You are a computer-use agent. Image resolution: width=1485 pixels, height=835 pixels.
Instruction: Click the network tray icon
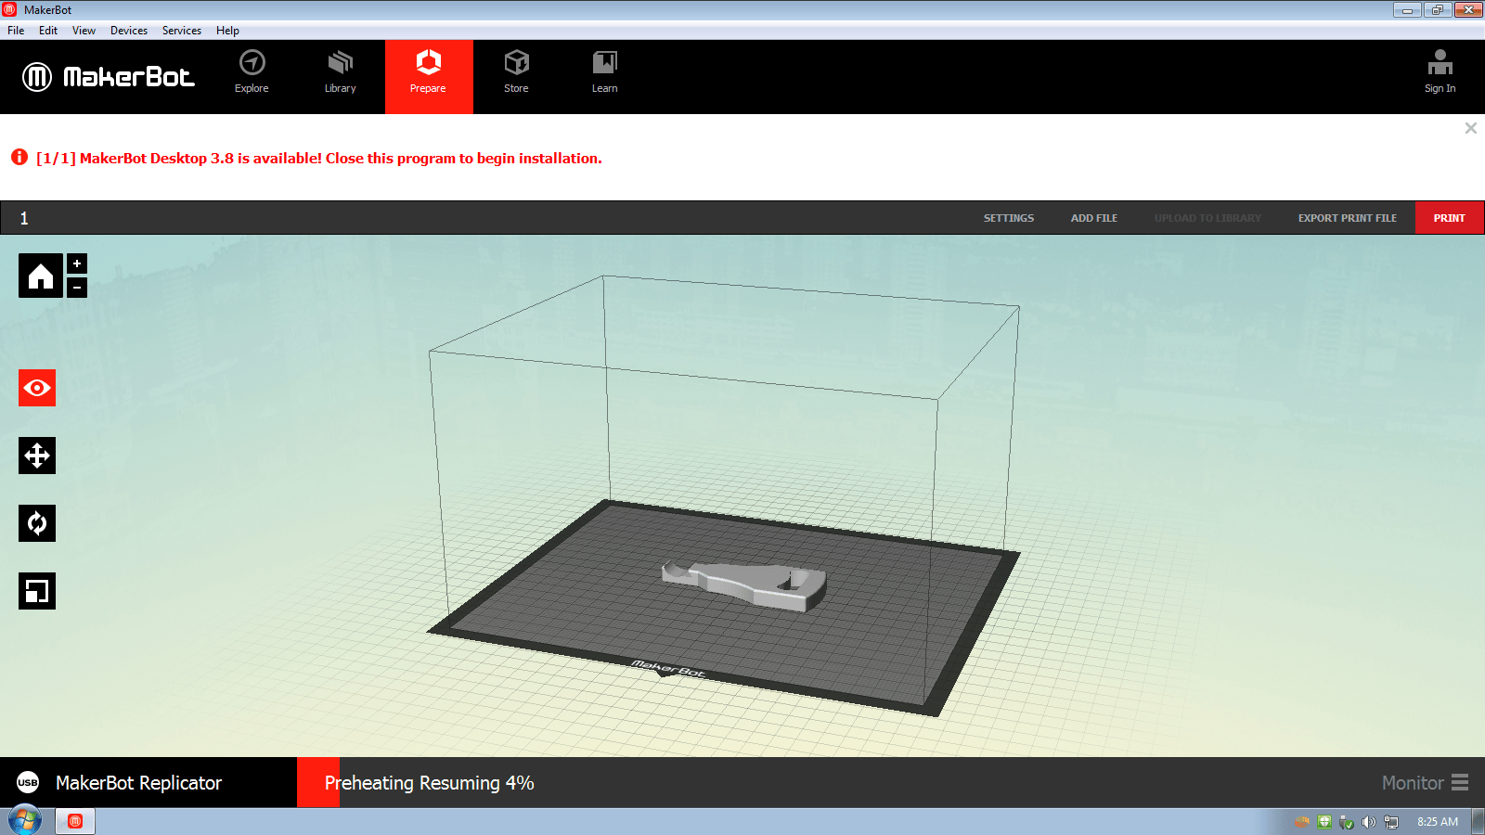click(x=1391, y=822)
